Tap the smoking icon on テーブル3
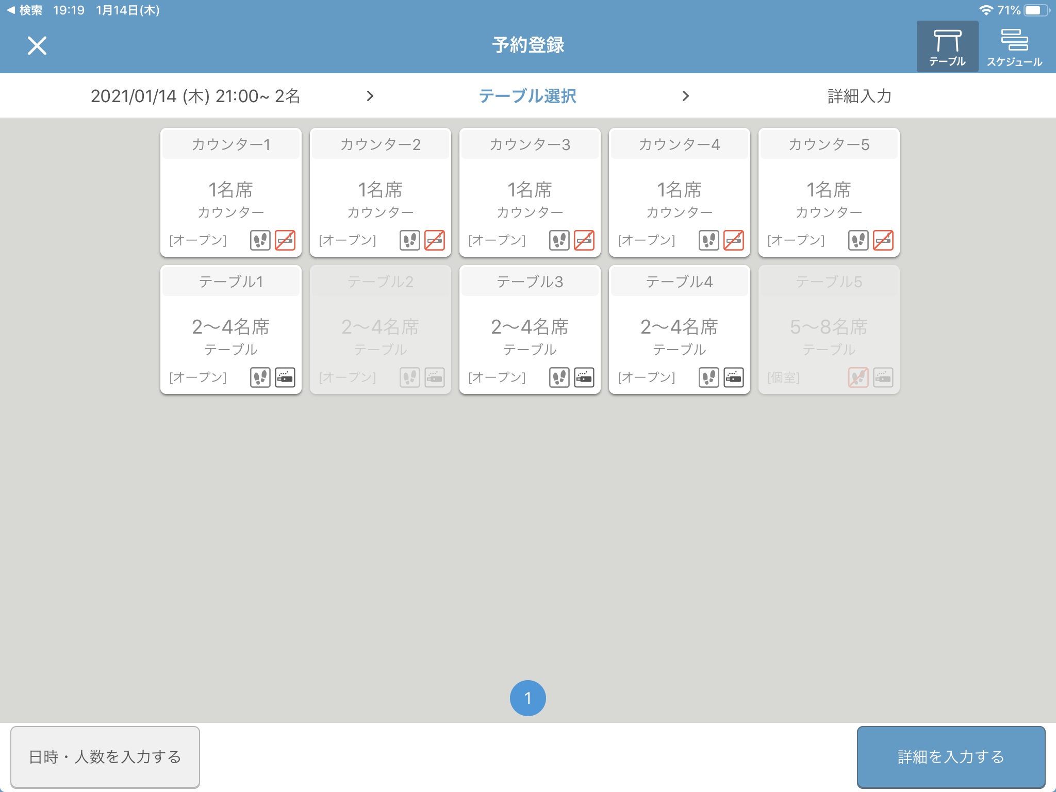1056x792 pixels. (584, 377)
